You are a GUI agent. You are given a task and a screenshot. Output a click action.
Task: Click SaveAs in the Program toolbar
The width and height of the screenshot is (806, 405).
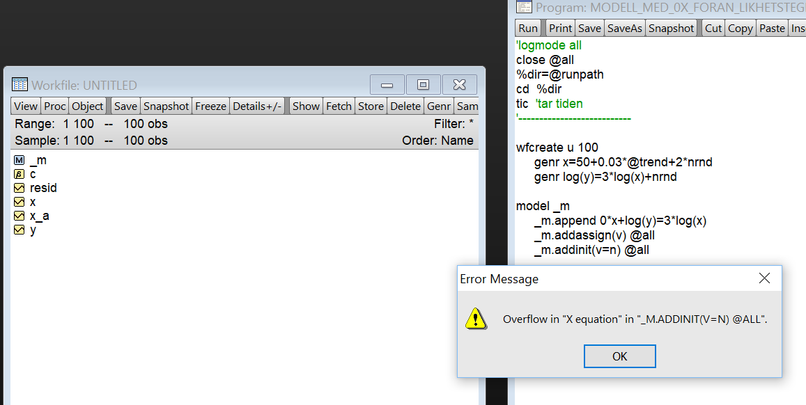point(624,28)
